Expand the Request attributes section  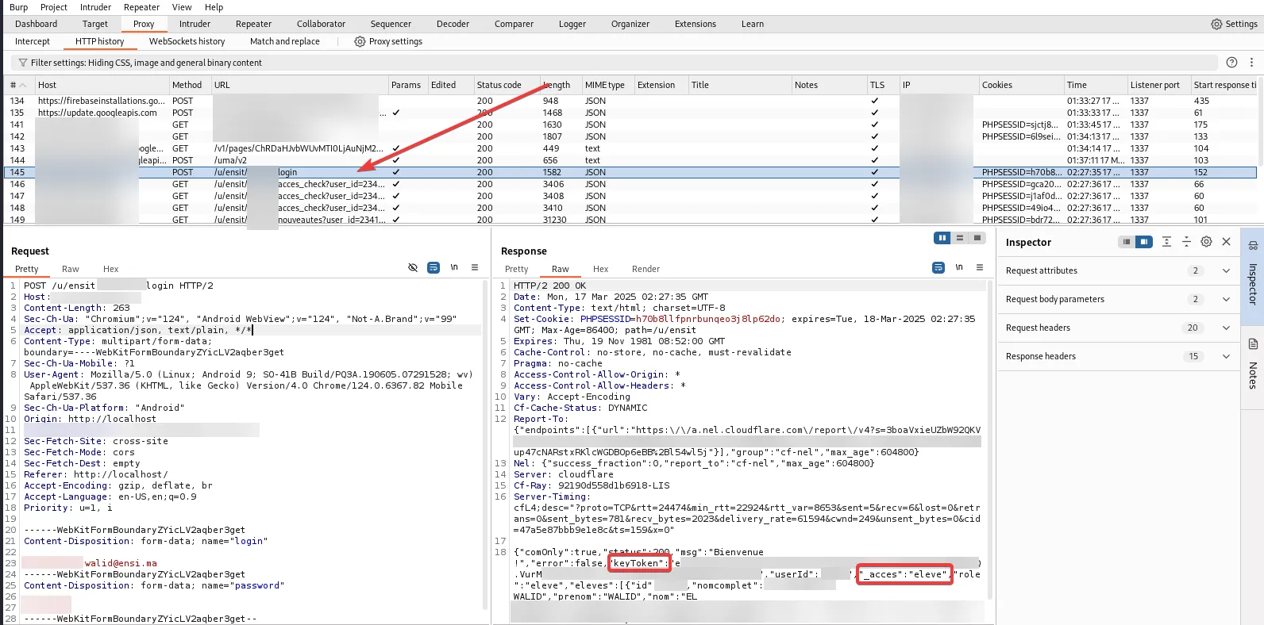pyautogui.click(x=1226, y=270)
